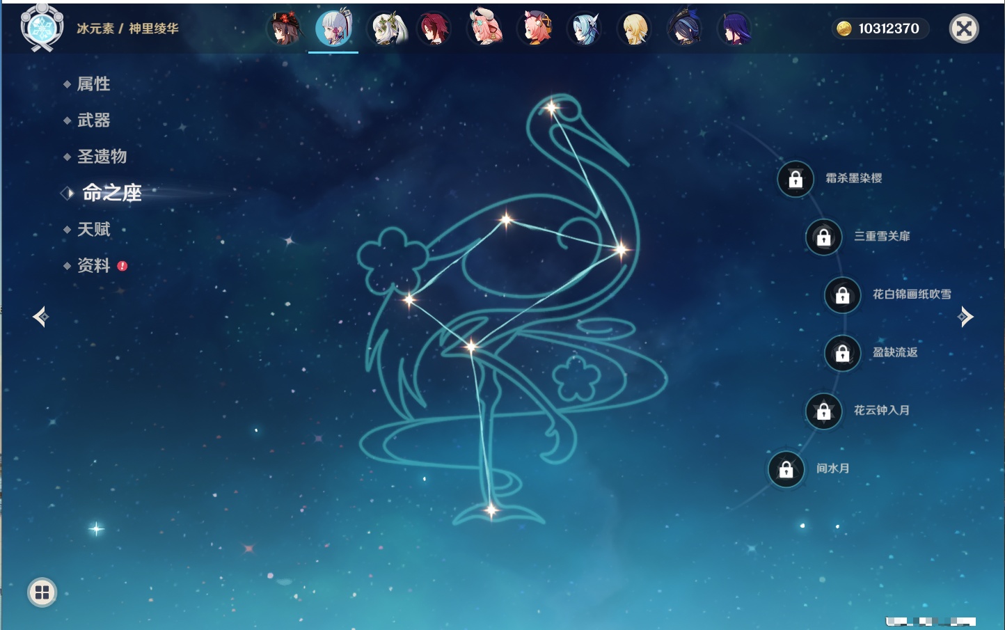Open locked constellation 间水月 lock icon
The height and width of the screenshot is (630, 1005).
click(x=786, y=469)
